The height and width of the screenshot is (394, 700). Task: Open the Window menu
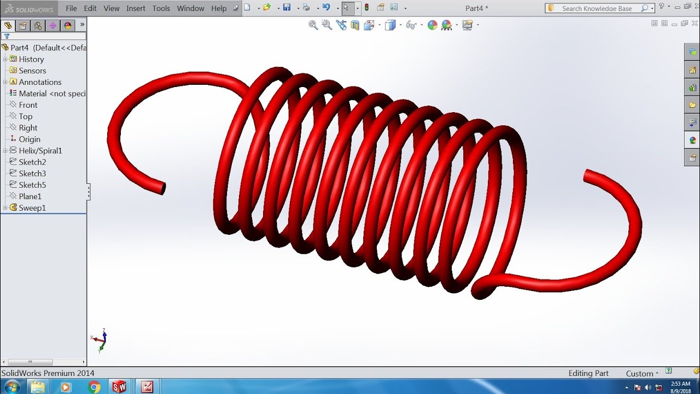tap(190, 8)
